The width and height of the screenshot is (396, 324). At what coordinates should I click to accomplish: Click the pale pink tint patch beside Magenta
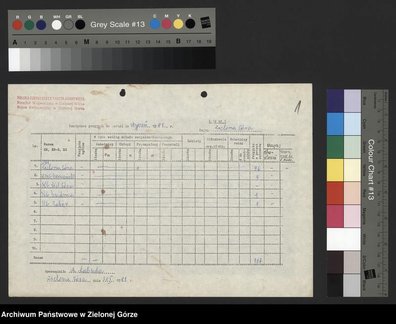point(352,216)
